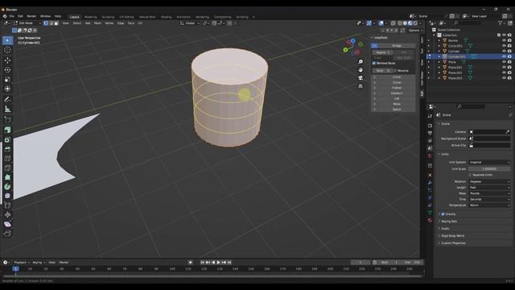Select the Extrude Region tool
515x290 pixels.
tap(7, 130)
